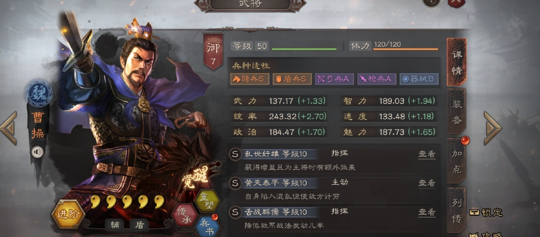Open the 重塑 hexagon icon
The height and width of the screenshot is (237, 540).
point(207,200)
